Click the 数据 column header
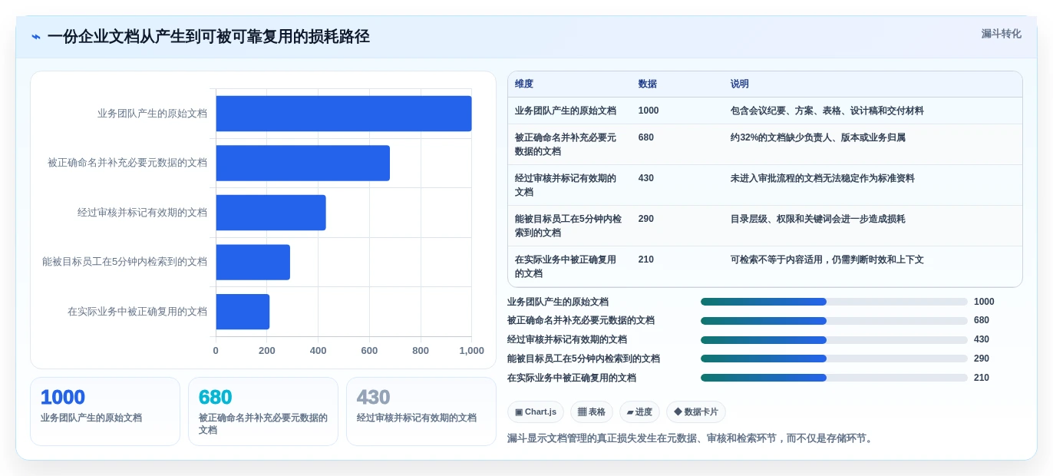The height and width of the screenshot is (476, 1053). (x=648, y=84)
